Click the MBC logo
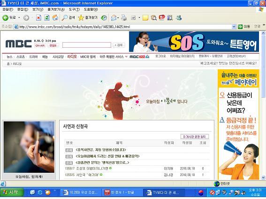This screenshot has height=199, width=266. point(18,44)
